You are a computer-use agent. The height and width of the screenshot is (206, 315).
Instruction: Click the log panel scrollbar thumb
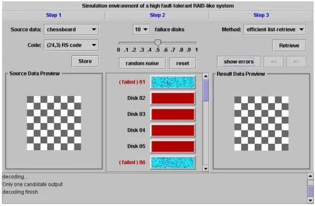pos(310,191)
